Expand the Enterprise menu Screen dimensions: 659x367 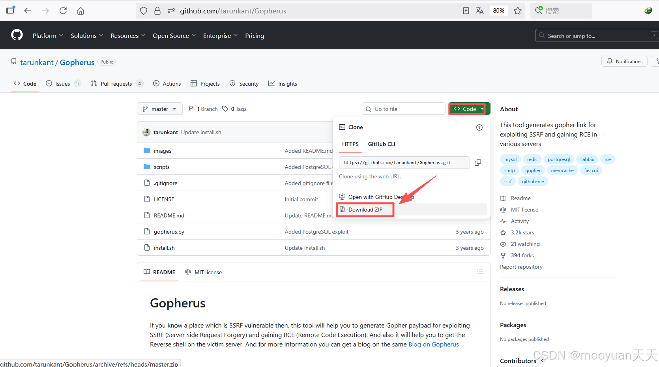tap(220, 36)
